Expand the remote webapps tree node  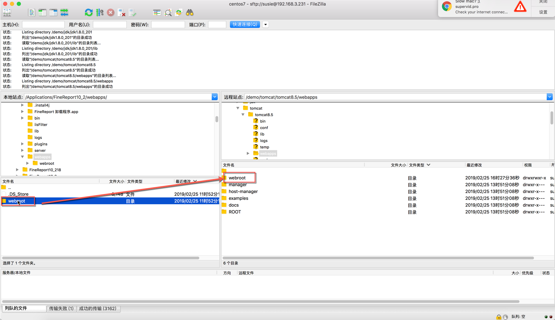248,154
